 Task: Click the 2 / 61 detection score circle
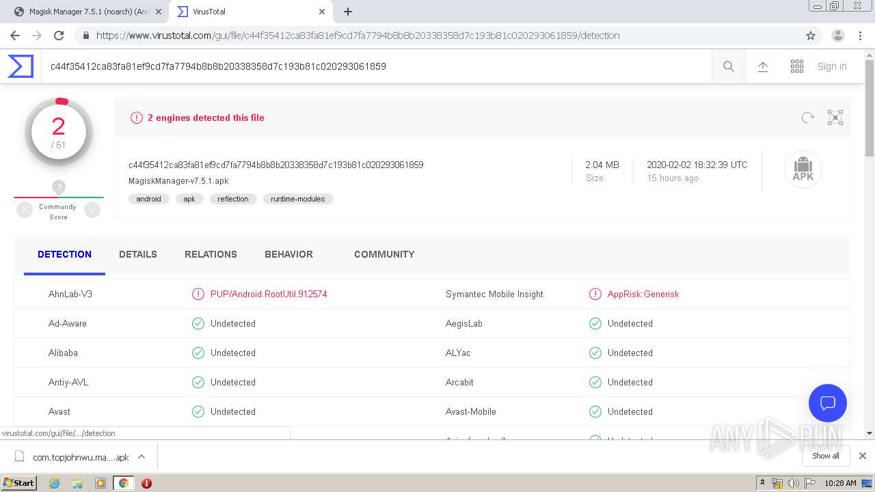(59, 132)
